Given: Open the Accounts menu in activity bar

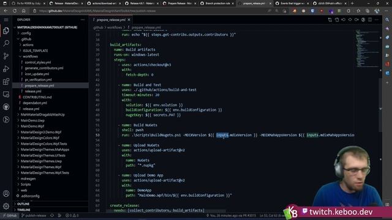Looking at the screenshot, I should pyautogui.click(x=6, y=194).
